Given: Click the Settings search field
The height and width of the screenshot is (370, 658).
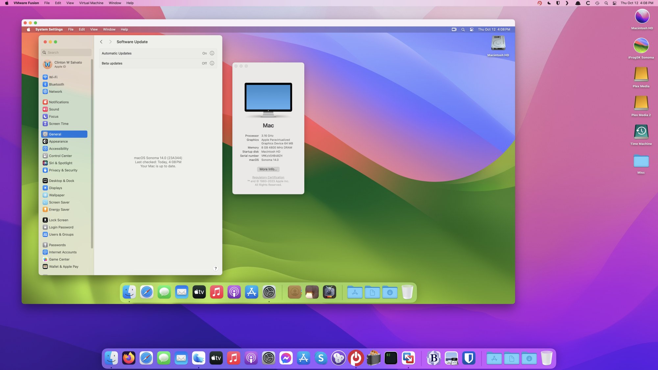Looking at the screenshot, I should click(x=66, y=53).
